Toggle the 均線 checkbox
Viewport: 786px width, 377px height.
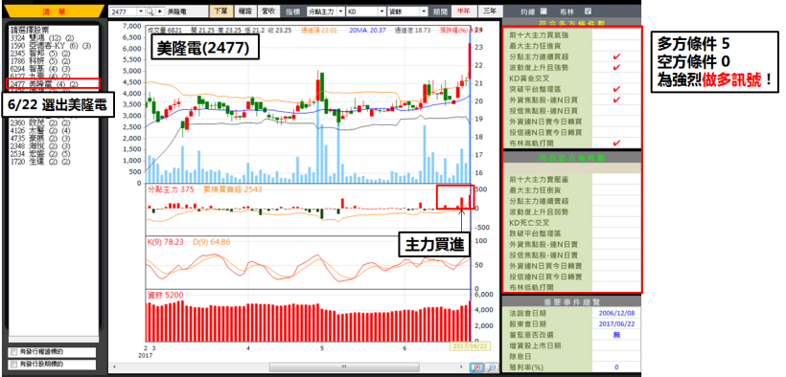point(544,11)
